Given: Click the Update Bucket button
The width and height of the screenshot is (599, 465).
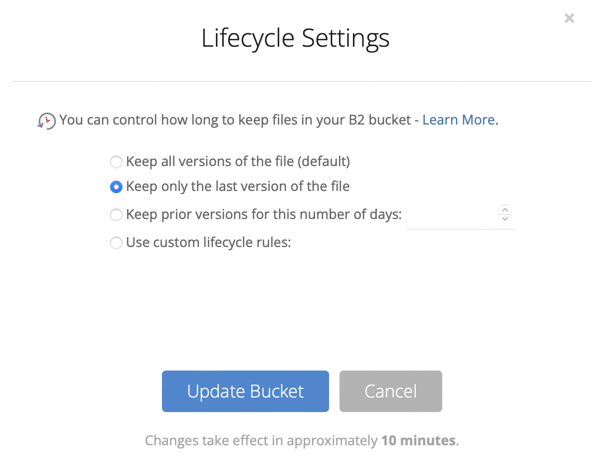Looking at the screenshot, I should [x=245, y=391].
